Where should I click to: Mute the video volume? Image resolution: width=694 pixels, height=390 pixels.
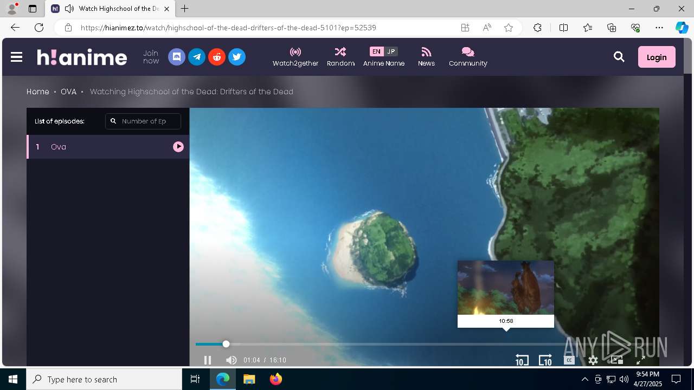[232, 360]
